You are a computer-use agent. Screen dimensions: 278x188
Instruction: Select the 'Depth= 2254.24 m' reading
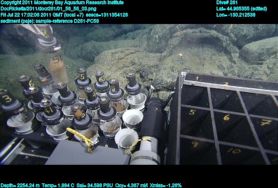[x=20, y=186]
